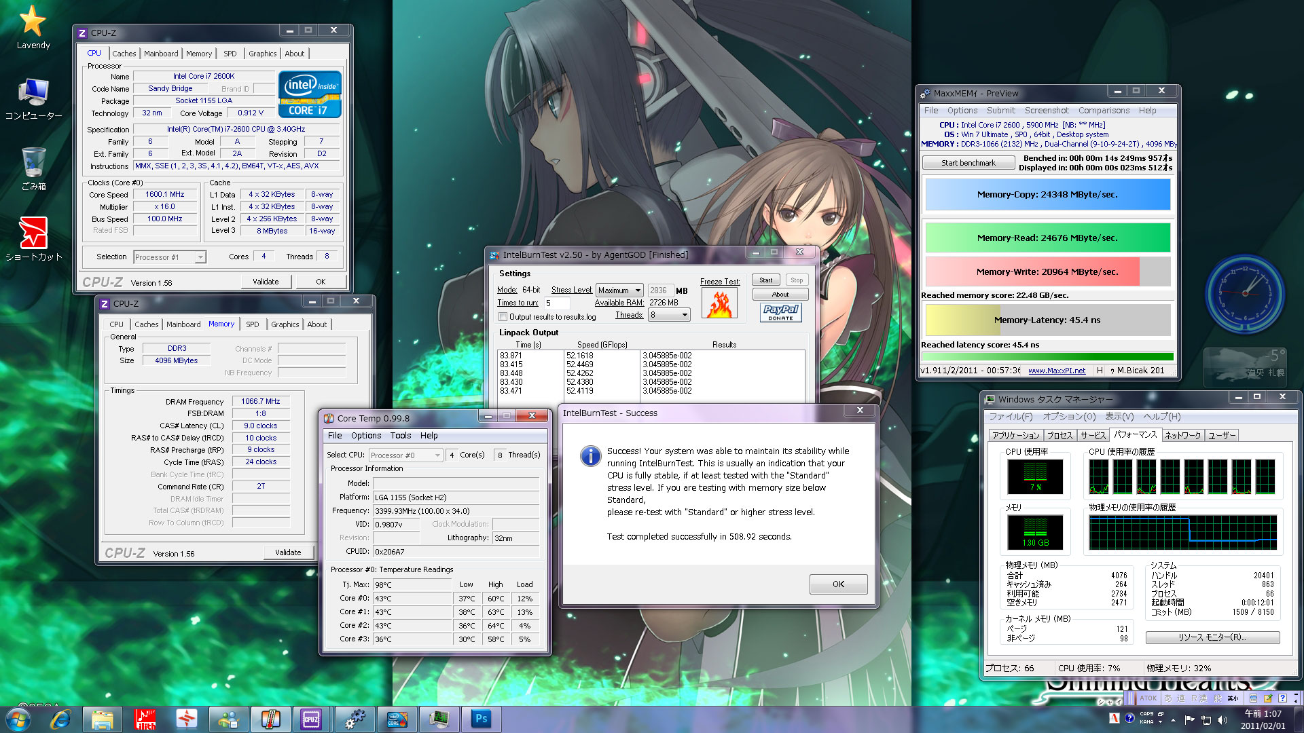Open the Processor #1 Selection dropdown in CPU-Z

170,257
